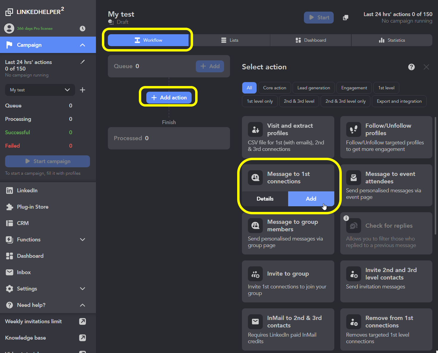This screenshot has width=438, height=353.
Task: Select the All filter
Action: [x=249, y=88]
